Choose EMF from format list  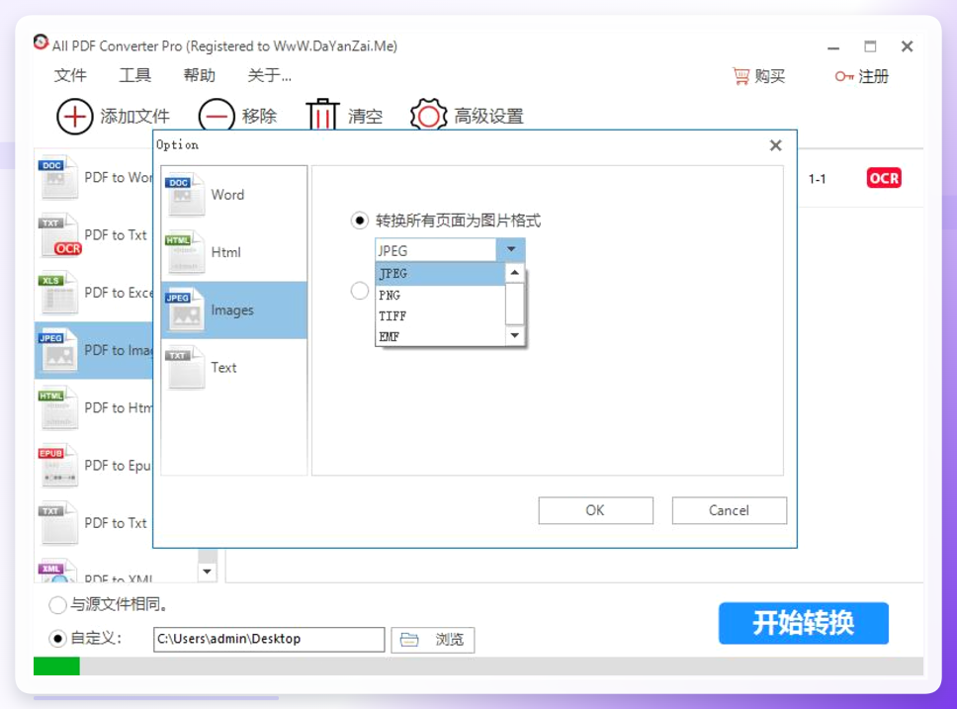tap(440, 336)
